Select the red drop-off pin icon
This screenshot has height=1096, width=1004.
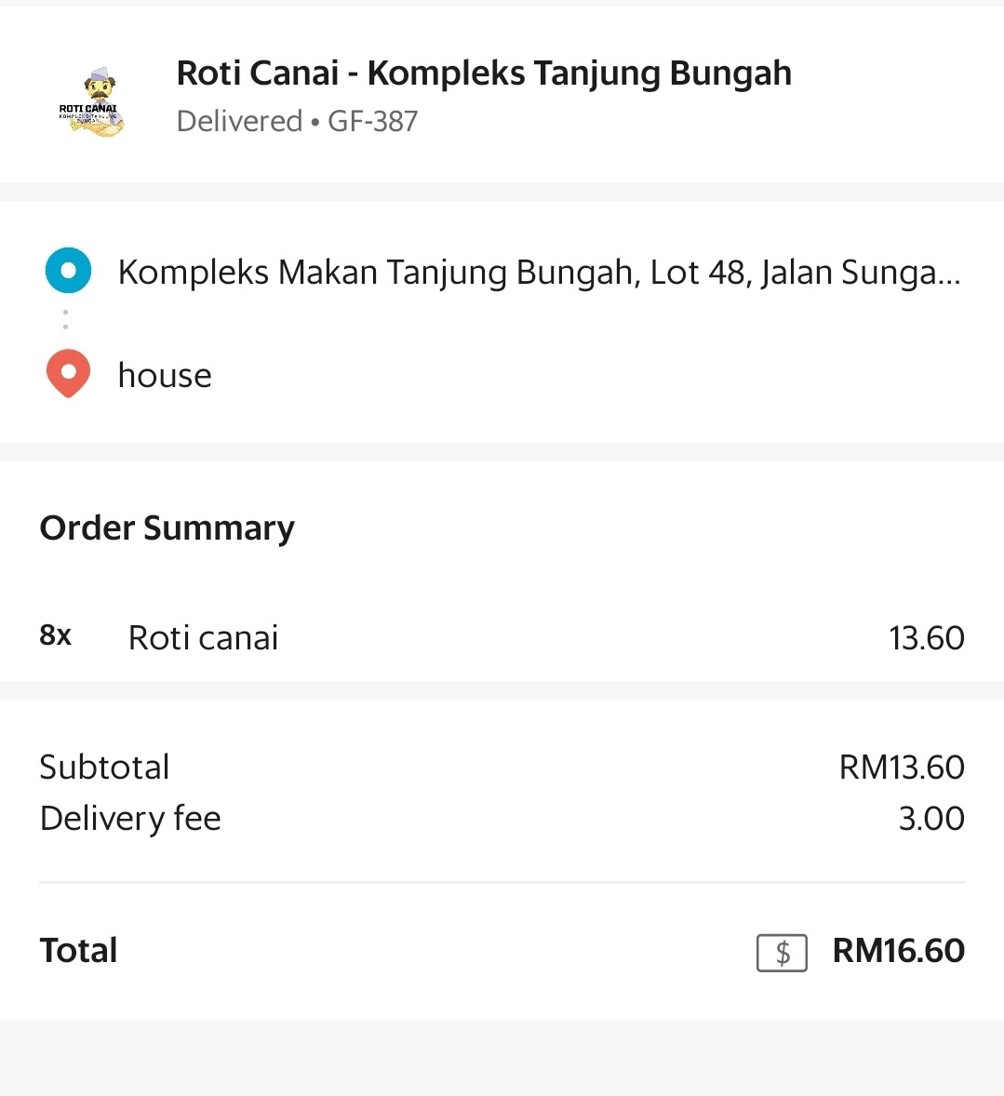68,374
